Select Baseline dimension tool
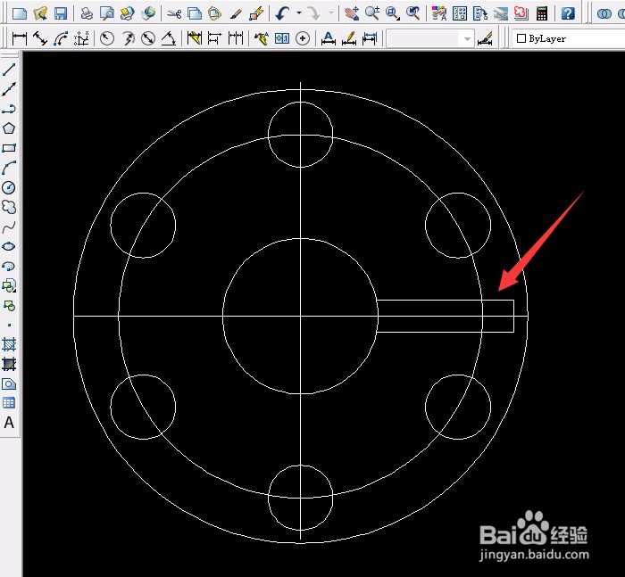This screenshot has height=577, width=625. click(x=215, y=38)
